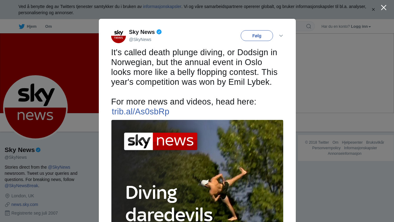Click verified badge next to tweet author
Viewport: 394px width, 222px height.
click(x=159, y=32)
